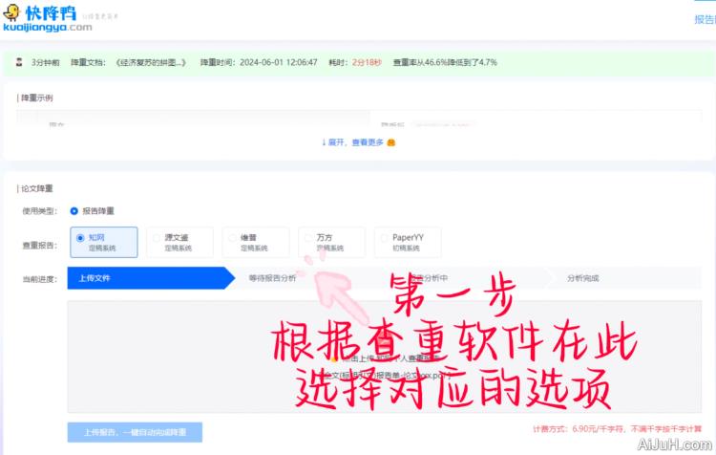Screen dimensions: 716x455
Task: Click the 快降鸭 duck logo
Action: point(11,12)
